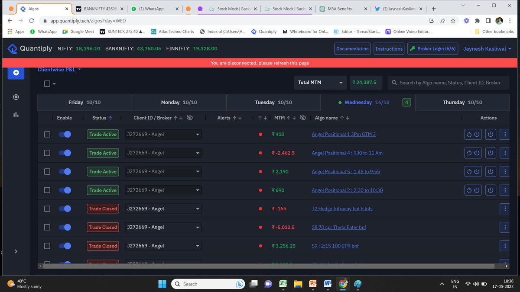Screen dimensions: 520x292
Task: Expand the Clientwise P&L dropdown
Action: point(59,69)
